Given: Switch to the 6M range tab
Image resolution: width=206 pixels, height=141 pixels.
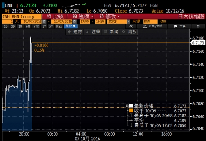Looking at the screenshot, I should (x=28, y=27).
